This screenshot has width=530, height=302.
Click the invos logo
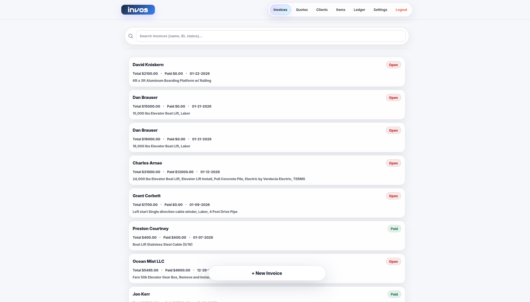pos(138,10)
